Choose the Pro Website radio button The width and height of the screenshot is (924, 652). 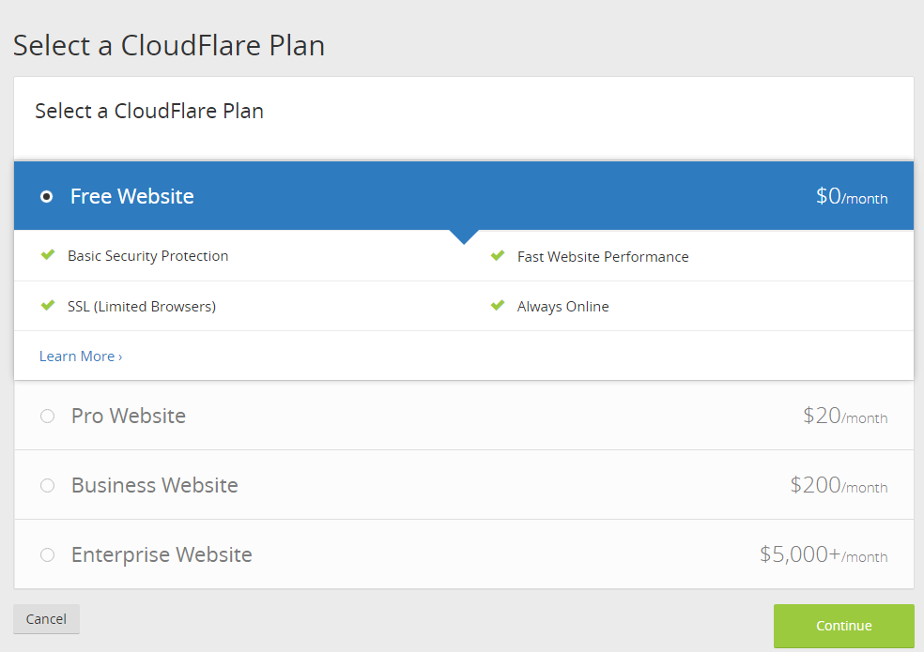(x=47, y=416)
